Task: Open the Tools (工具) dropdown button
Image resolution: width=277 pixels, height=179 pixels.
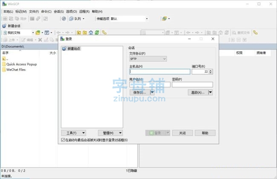Action: coord(74,133)
